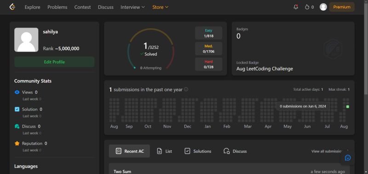
Task: Open the List tab
Action: coord(164,151)
